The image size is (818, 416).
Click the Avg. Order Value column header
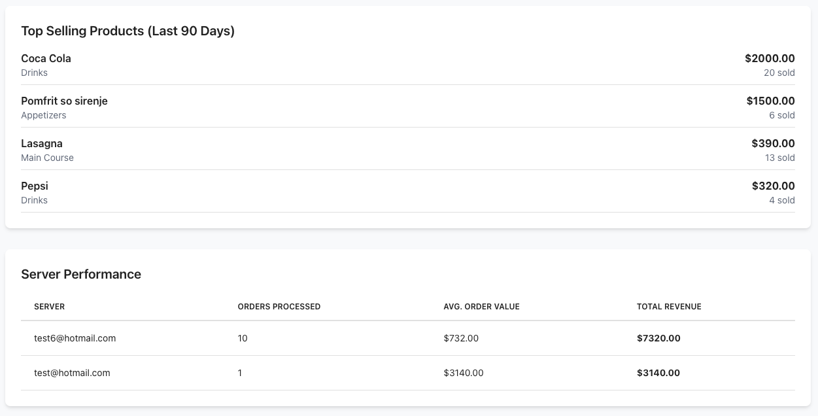click(481, 306)
